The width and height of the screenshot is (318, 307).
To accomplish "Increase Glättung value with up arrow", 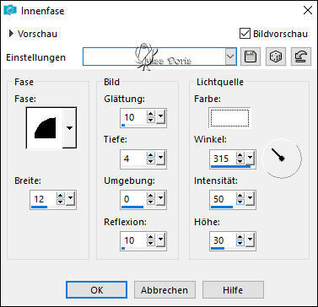I will pyautogui.click(x=151, y=114).
